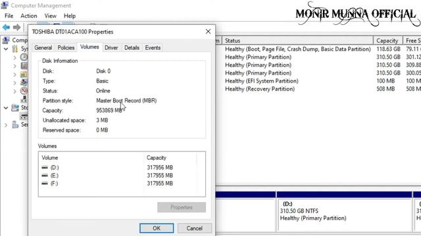Sort by the Status column header

(297, 41)
